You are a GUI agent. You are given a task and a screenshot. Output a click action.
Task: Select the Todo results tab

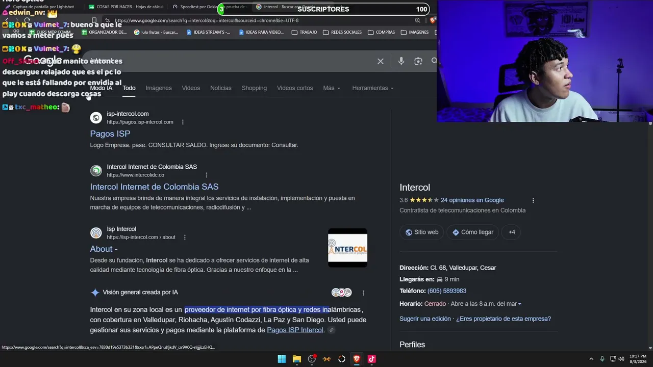tap(129, 88)
